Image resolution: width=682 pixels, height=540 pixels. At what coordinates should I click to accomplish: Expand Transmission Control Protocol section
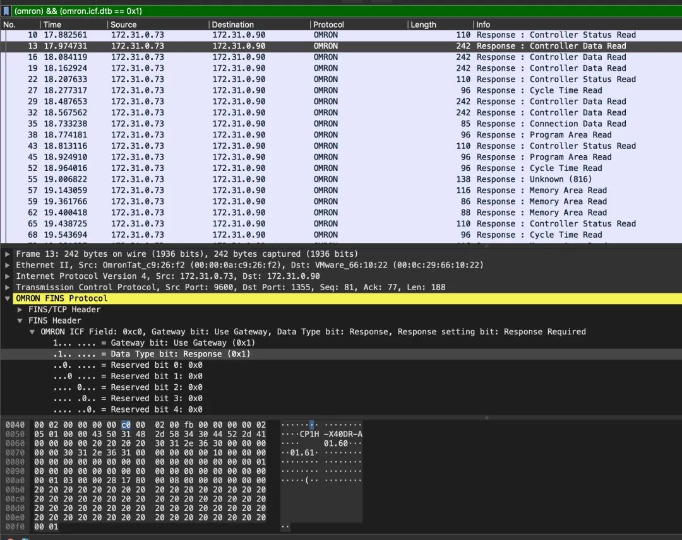click(8, 287)
